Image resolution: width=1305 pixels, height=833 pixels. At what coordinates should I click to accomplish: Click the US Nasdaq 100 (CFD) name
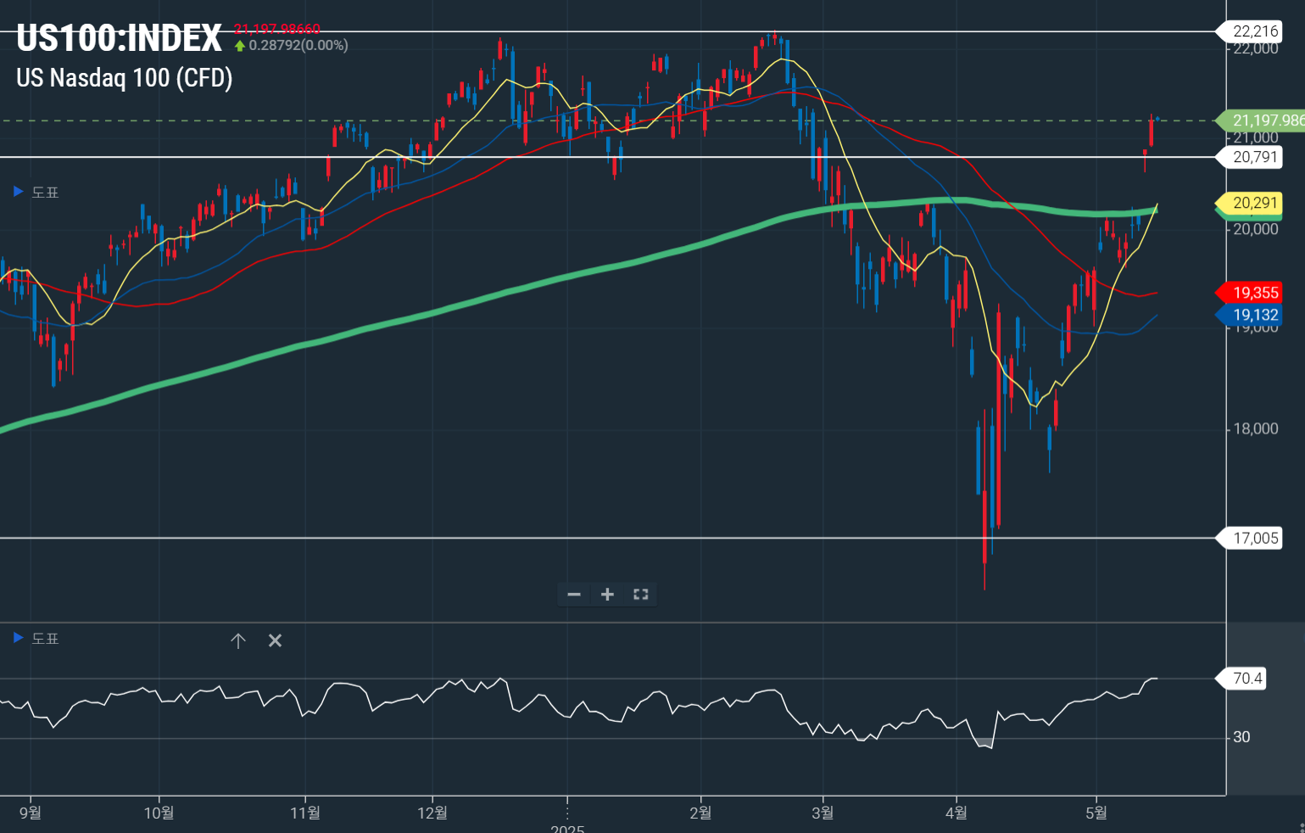[x=125, y=78]
